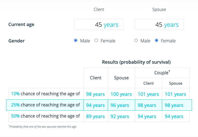Click Spouse result 100 years cell

tap(121, 94)
